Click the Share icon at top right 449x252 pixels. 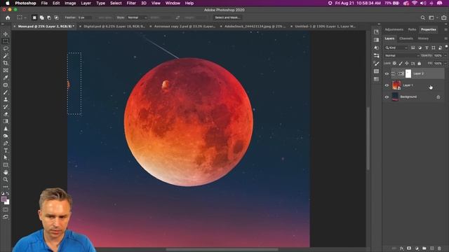[x=443, y=17]
